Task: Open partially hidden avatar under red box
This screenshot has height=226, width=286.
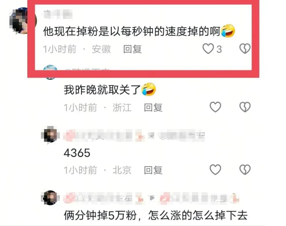Action: (50, 72)
